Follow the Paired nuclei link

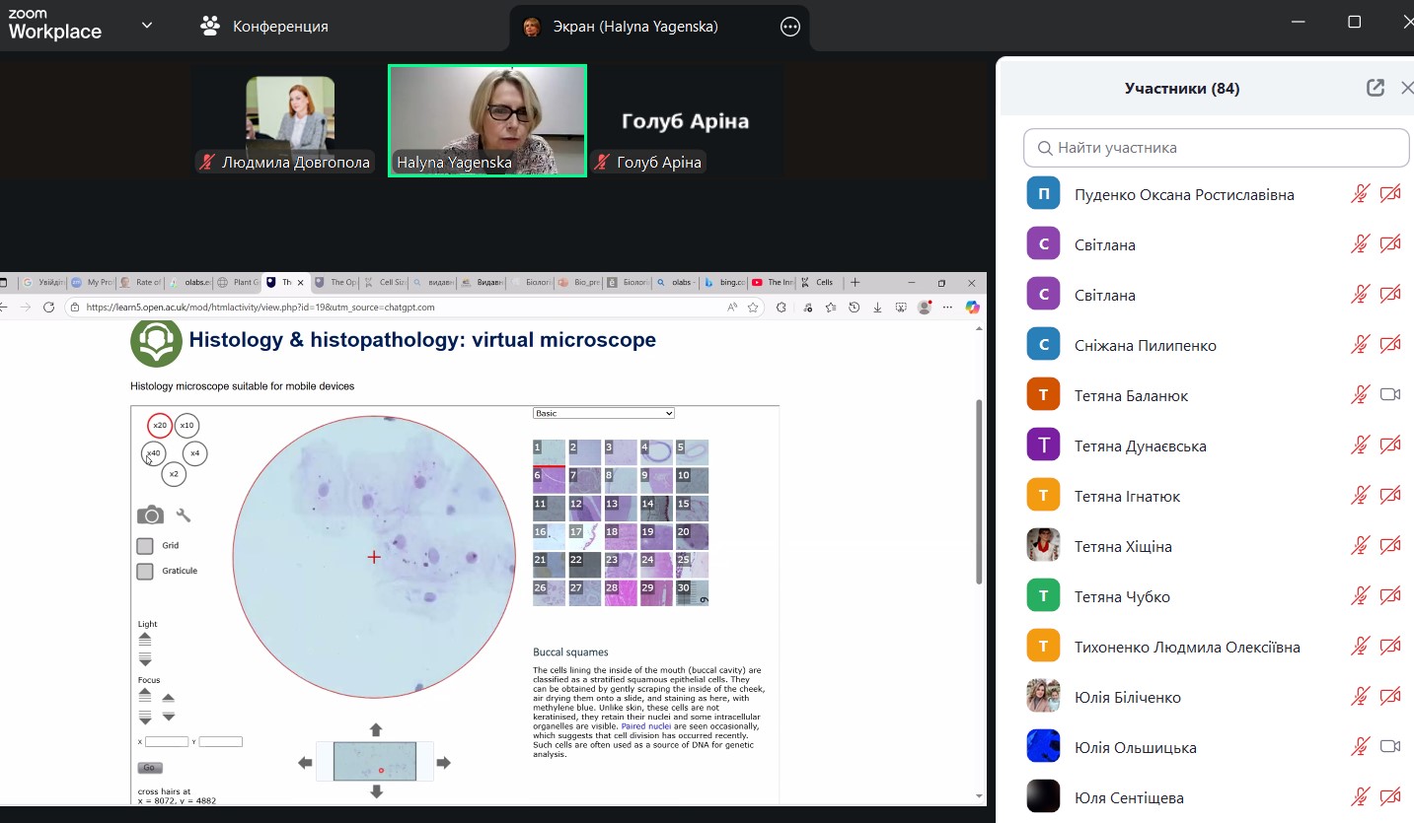click(x=645, y=726)
